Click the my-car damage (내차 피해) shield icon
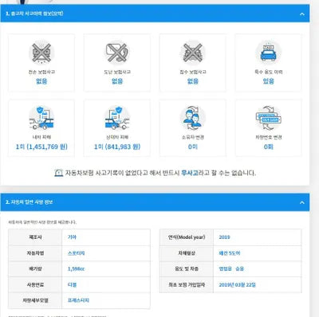The width and height of the screenshot is (319, 317). pyautogui.click(x=41, y=118)
